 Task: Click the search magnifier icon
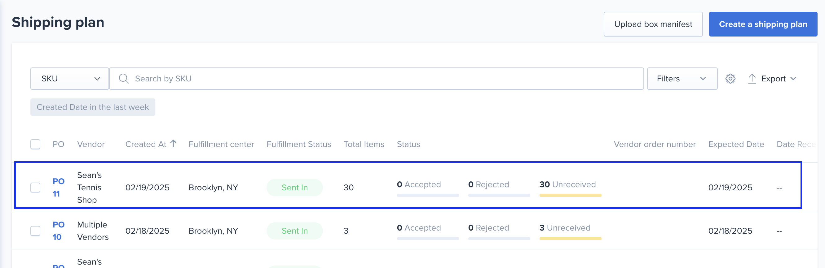pos(124,79)
